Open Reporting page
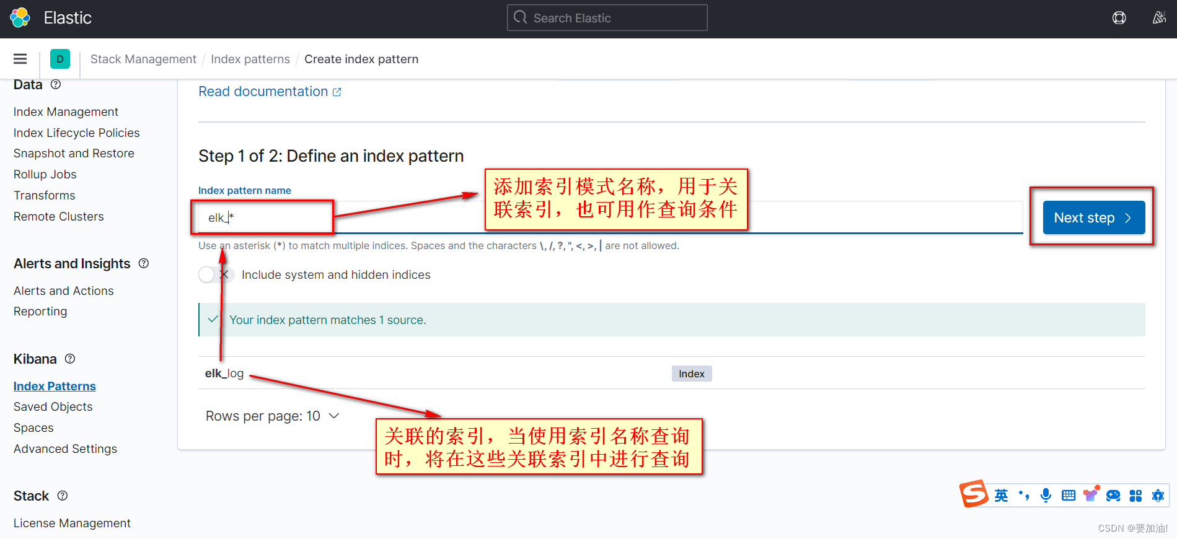Image resolution: width=1177 pixels, height=539 pixels. (40, 311)
